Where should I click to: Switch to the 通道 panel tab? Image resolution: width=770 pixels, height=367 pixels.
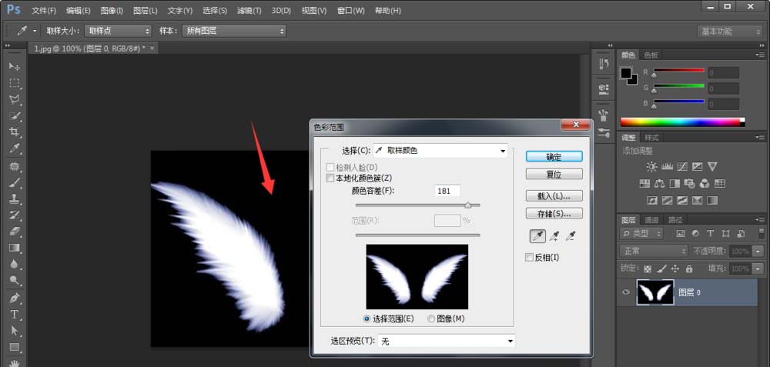[651, 219]
